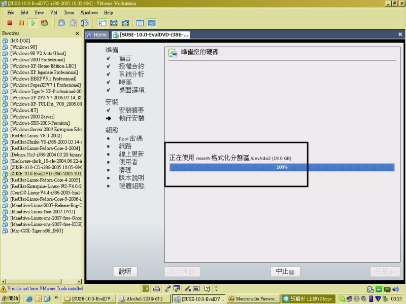Viewport: 406px width, 304px height.
Task: Select [Mac-OSX-Tiger-x86_IMG] in Favorites
Action: click(x=37, y=231)
